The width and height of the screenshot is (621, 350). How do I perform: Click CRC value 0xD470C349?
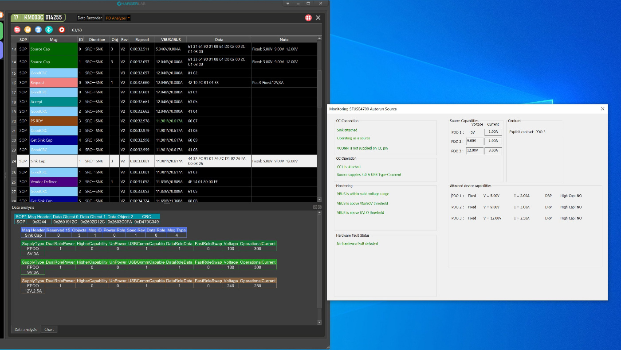[147, 222]
